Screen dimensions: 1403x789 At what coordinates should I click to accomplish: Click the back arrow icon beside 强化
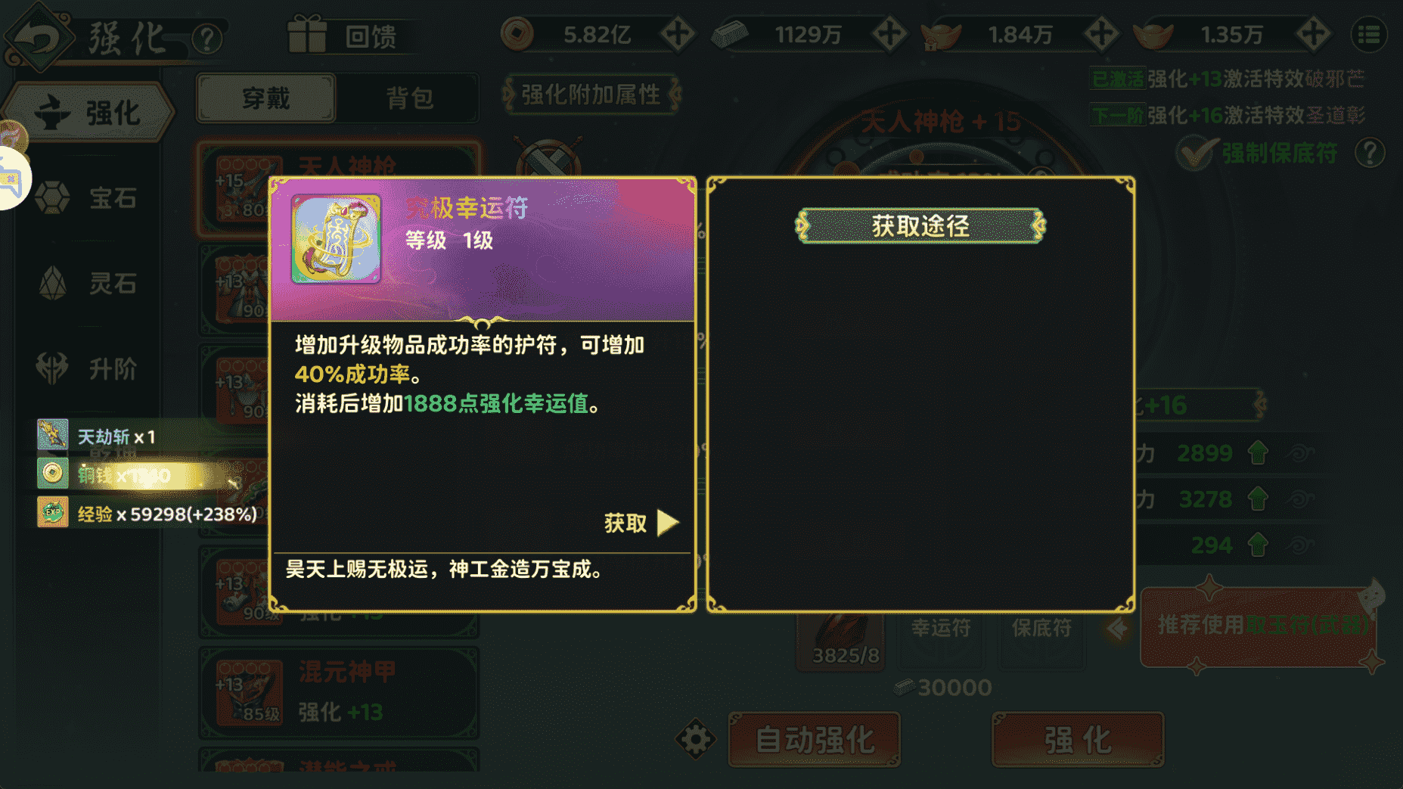(x=38, y=36)
